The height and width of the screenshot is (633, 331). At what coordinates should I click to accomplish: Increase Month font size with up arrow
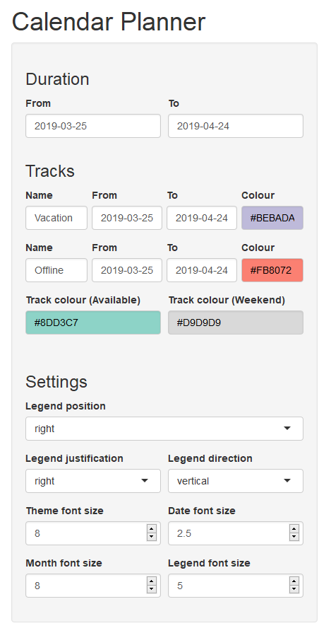[x=152, y=582]
